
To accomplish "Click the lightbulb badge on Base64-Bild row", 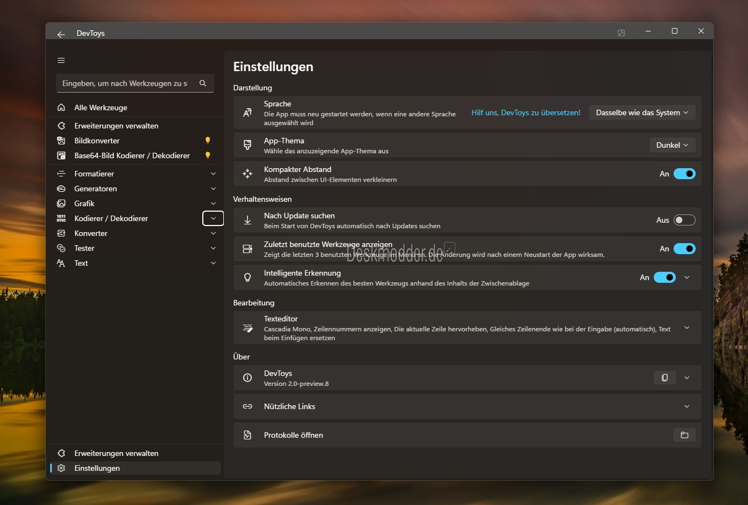I will click(x=208, y=155).
